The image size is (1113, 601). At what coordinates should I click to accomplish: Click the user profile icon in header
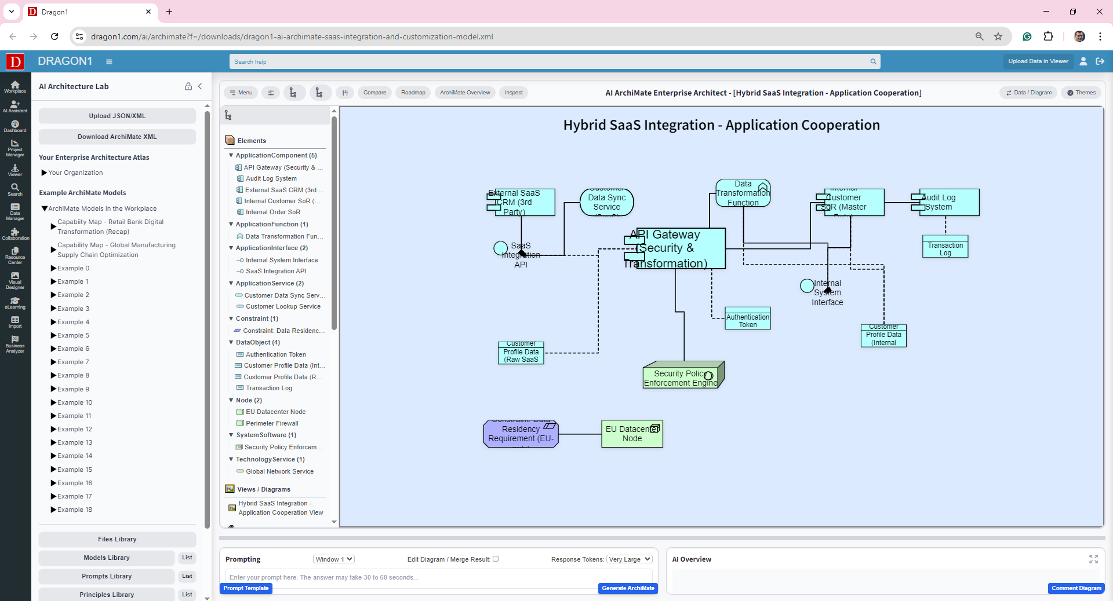point(1083,61)
